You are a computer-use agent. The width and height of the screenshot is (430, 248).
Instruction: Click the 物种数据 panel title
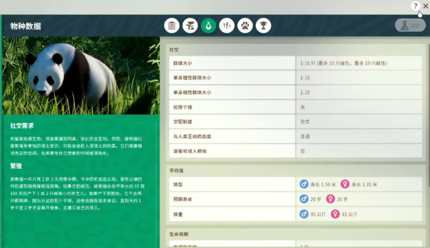[x=26, y=26]
